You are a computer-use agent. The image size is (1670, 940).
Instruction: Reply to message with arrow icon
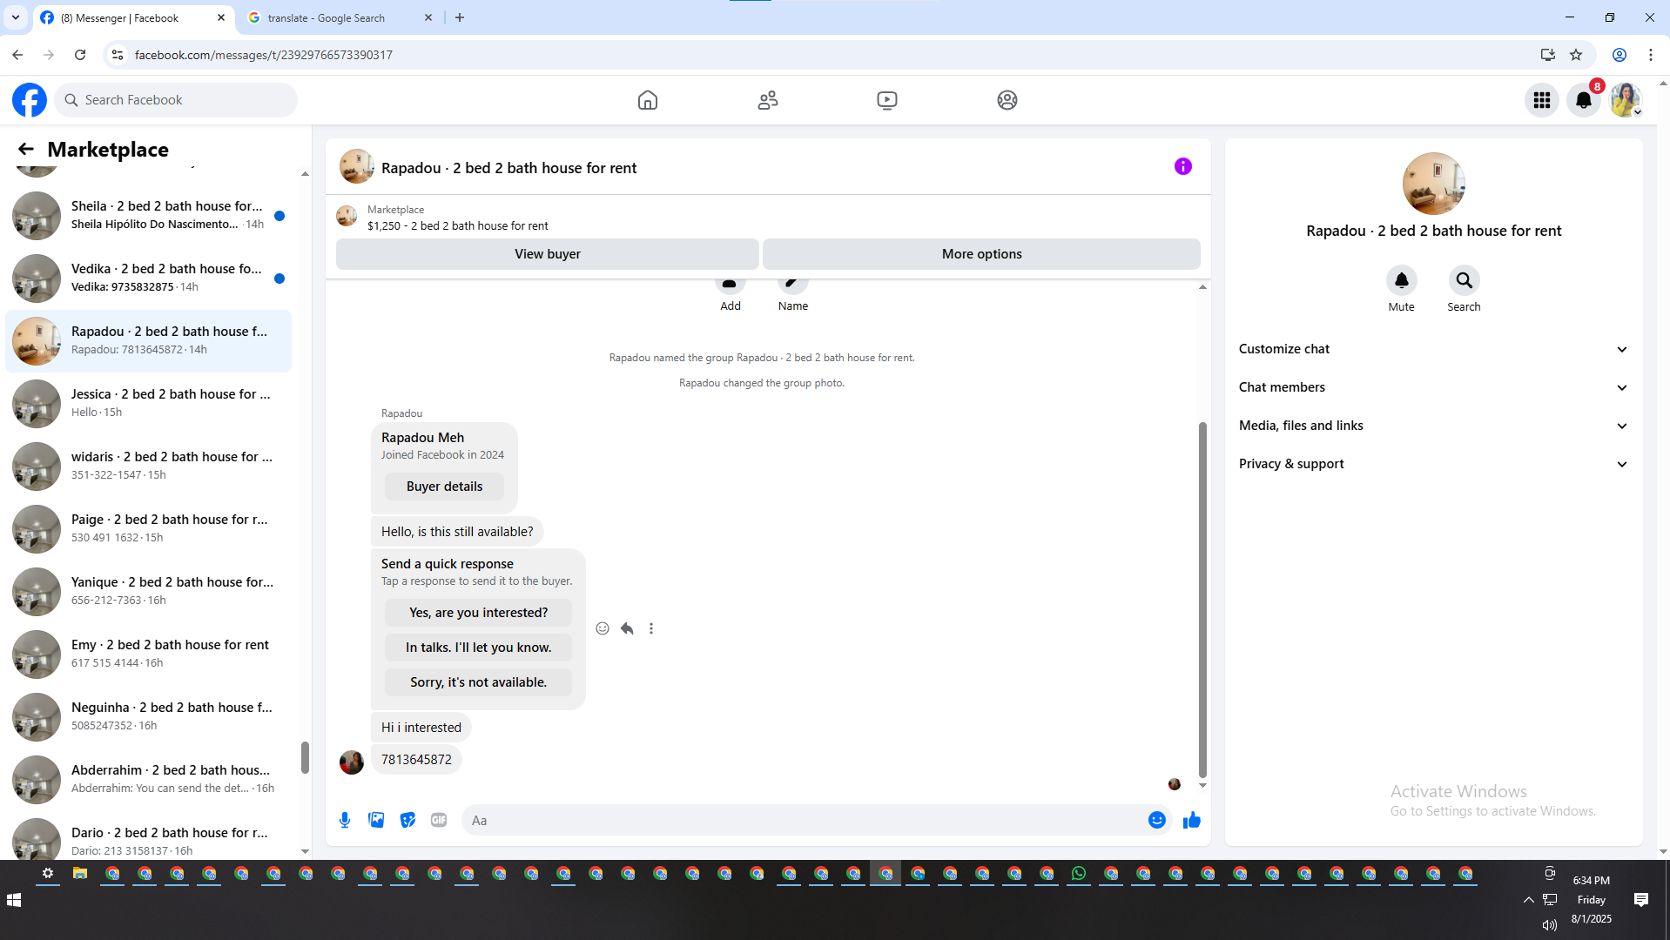[627, 628]
